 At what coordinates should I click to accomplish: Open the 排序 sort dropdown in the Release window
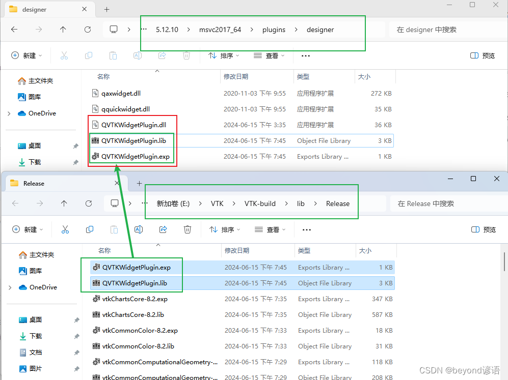point(225,229)
